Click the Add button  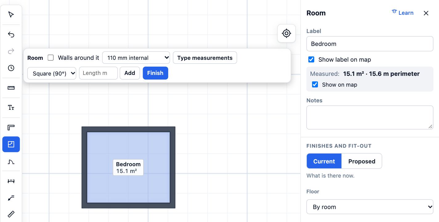[130, 73]
